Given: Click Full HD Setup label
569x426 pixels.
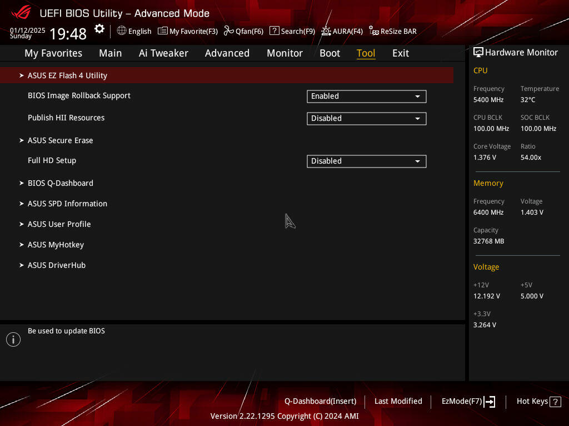Looking at the screenshot, I should click(x=52, y=160).
